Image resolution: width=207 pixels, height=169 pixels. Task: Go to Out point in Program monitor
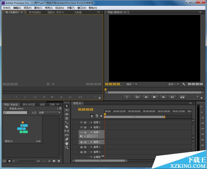(172, 97)
